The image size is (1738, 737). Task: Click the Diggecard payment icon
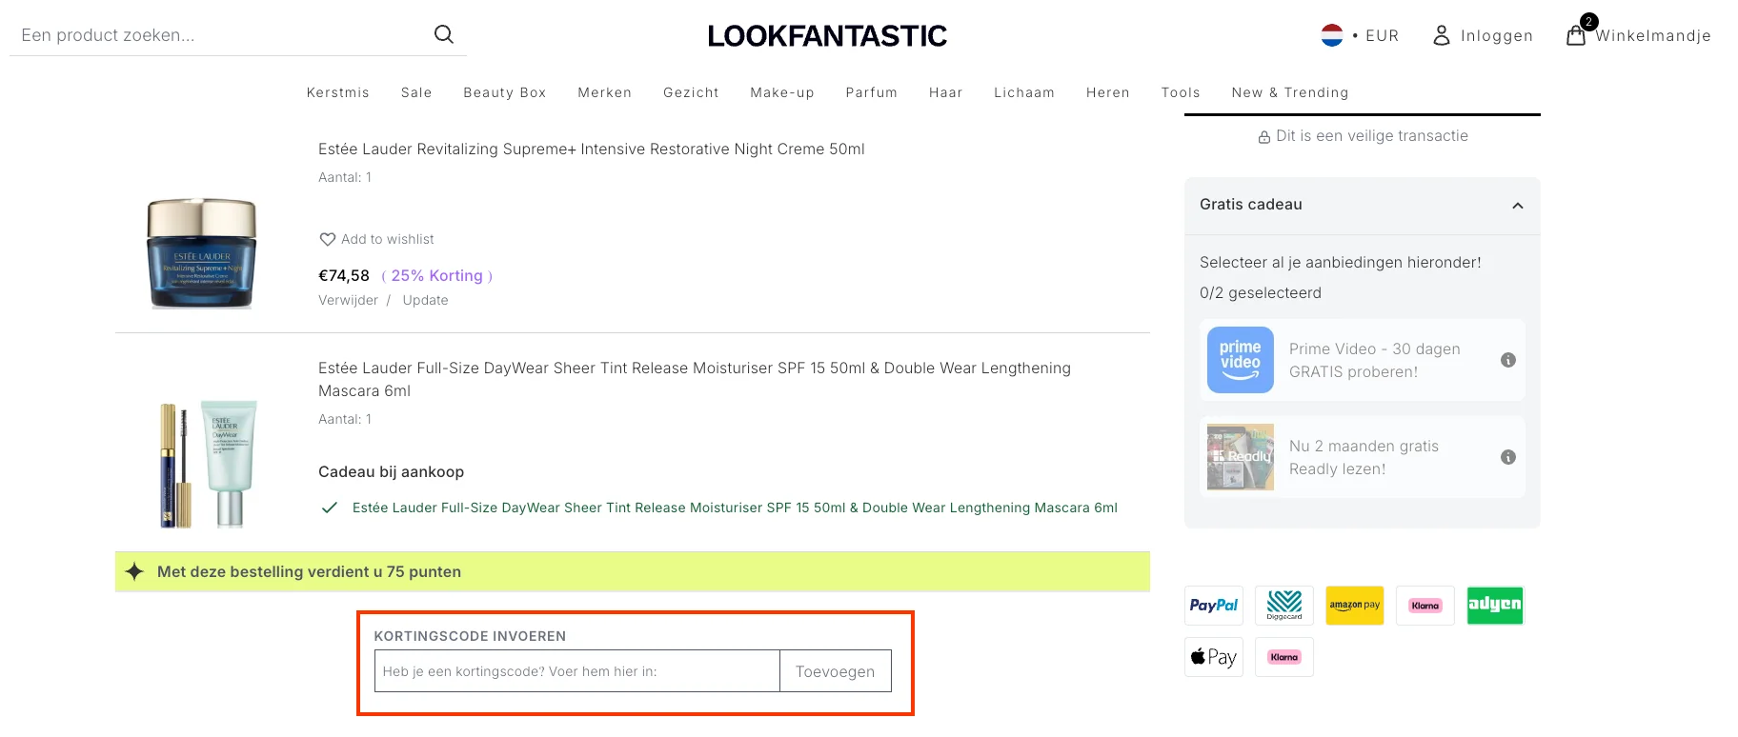point(1284,606)
